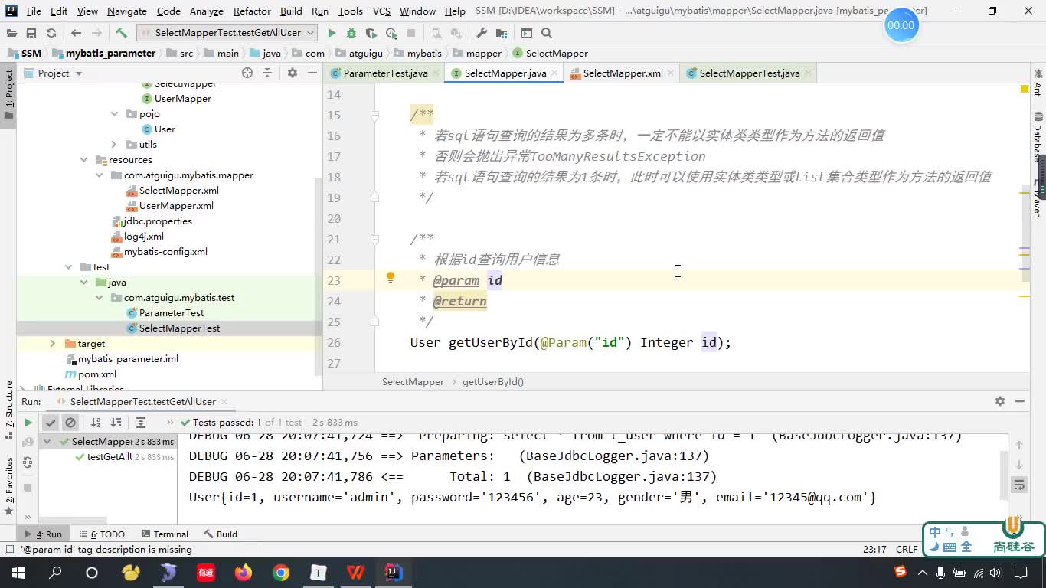The width and height of the screenshot is (1046, 588).
Task: Open the Project panel gear options
Action: (292, 73)
